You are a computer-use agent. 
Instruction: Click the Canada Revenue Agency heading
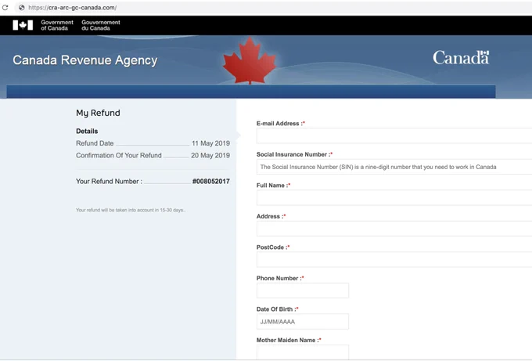[85, 60]
